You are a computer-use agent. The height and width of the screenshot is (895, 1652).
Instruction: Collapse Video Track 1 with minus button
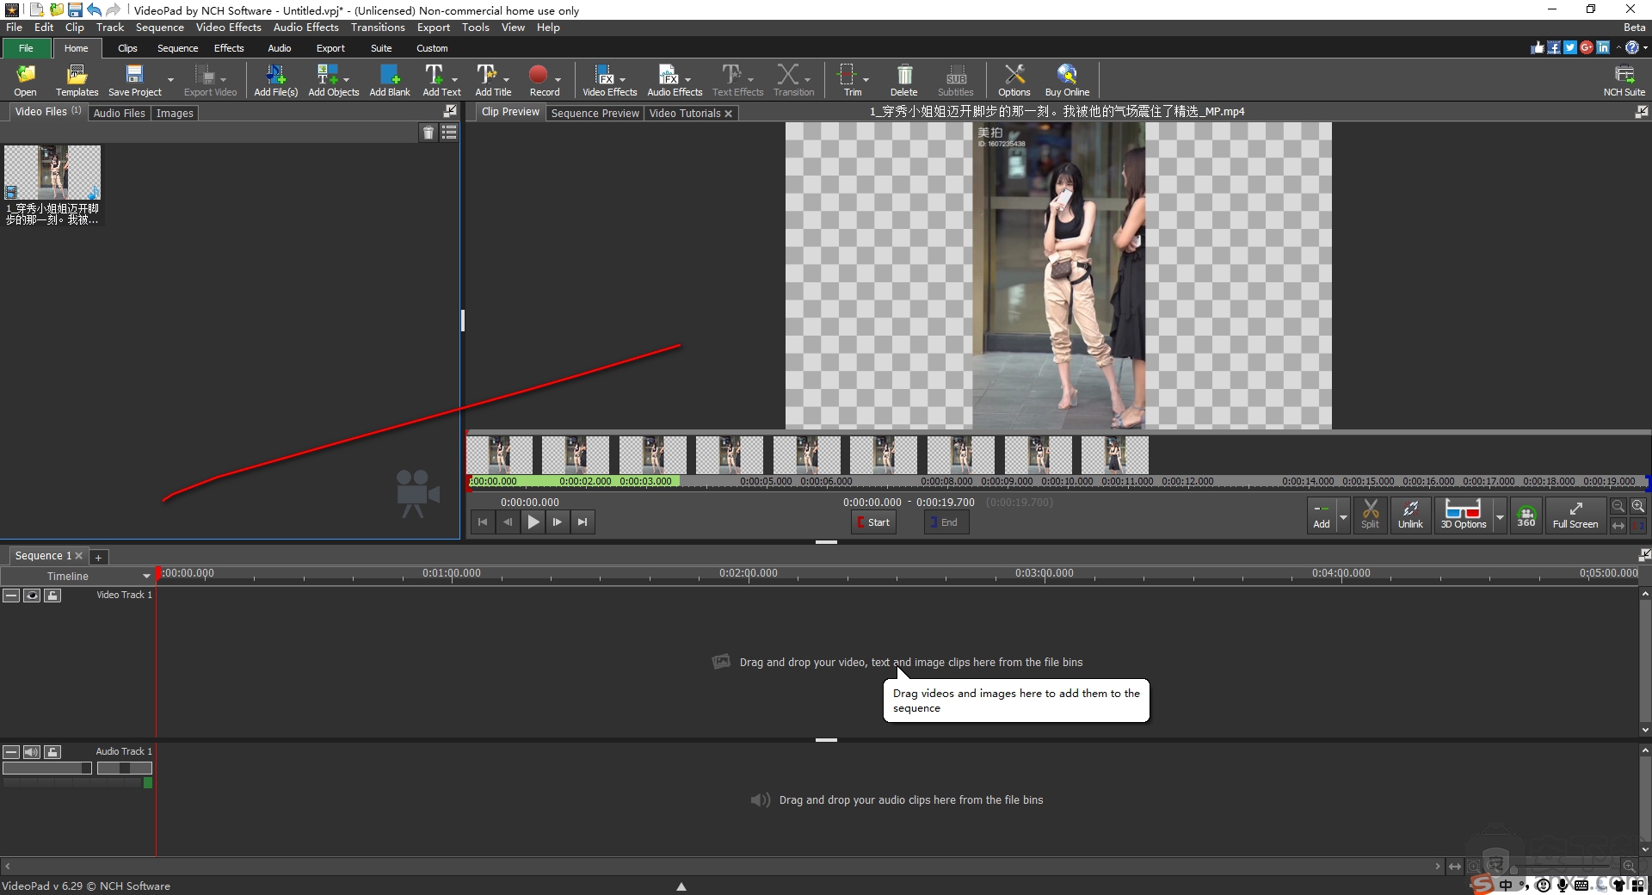point(11,596)
